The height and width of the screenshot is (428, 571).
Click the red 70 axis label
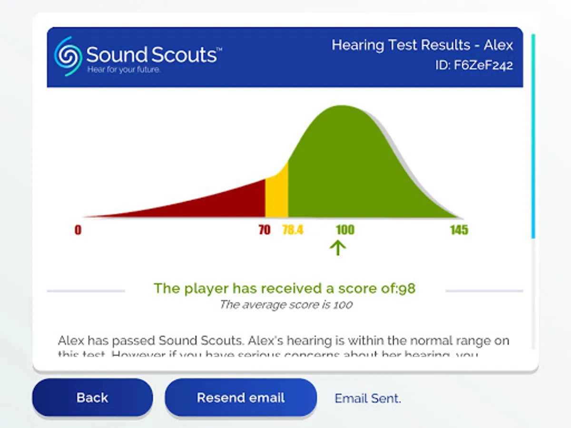point(264,230)
